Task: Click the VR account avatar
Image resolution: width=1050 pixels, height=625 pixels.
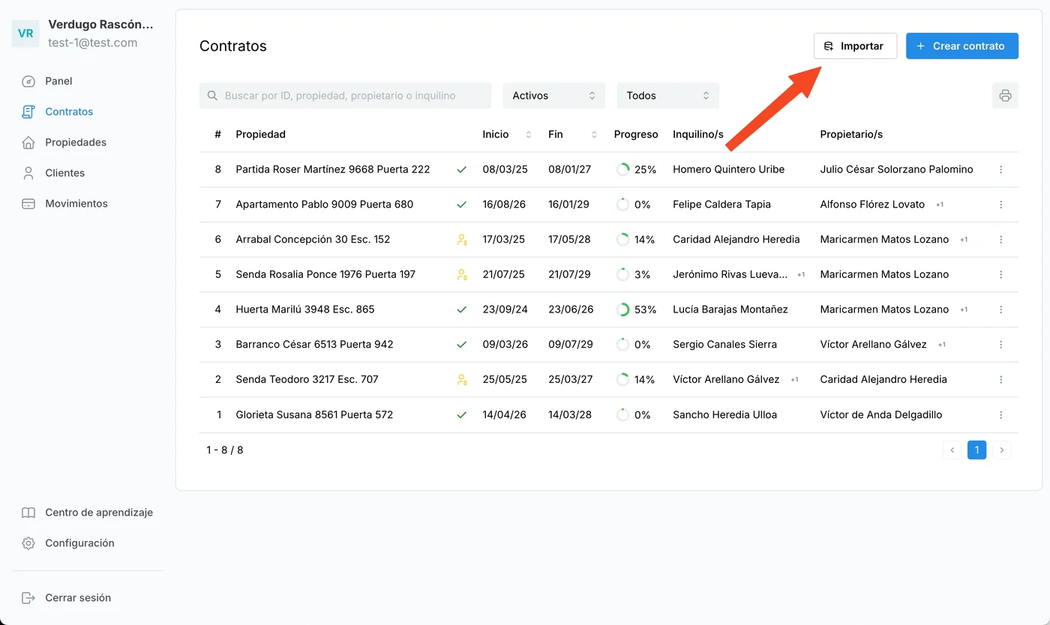Action: tap(25, 34)
